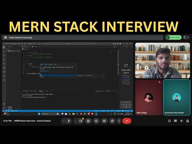Select the personal interviewer tile
192x144 pixels.
(x=177, y=97)
